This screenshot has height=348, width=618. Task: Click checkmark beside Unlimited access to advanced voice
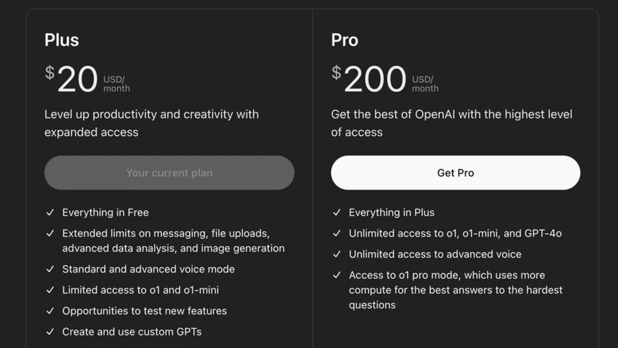point(337,254)
